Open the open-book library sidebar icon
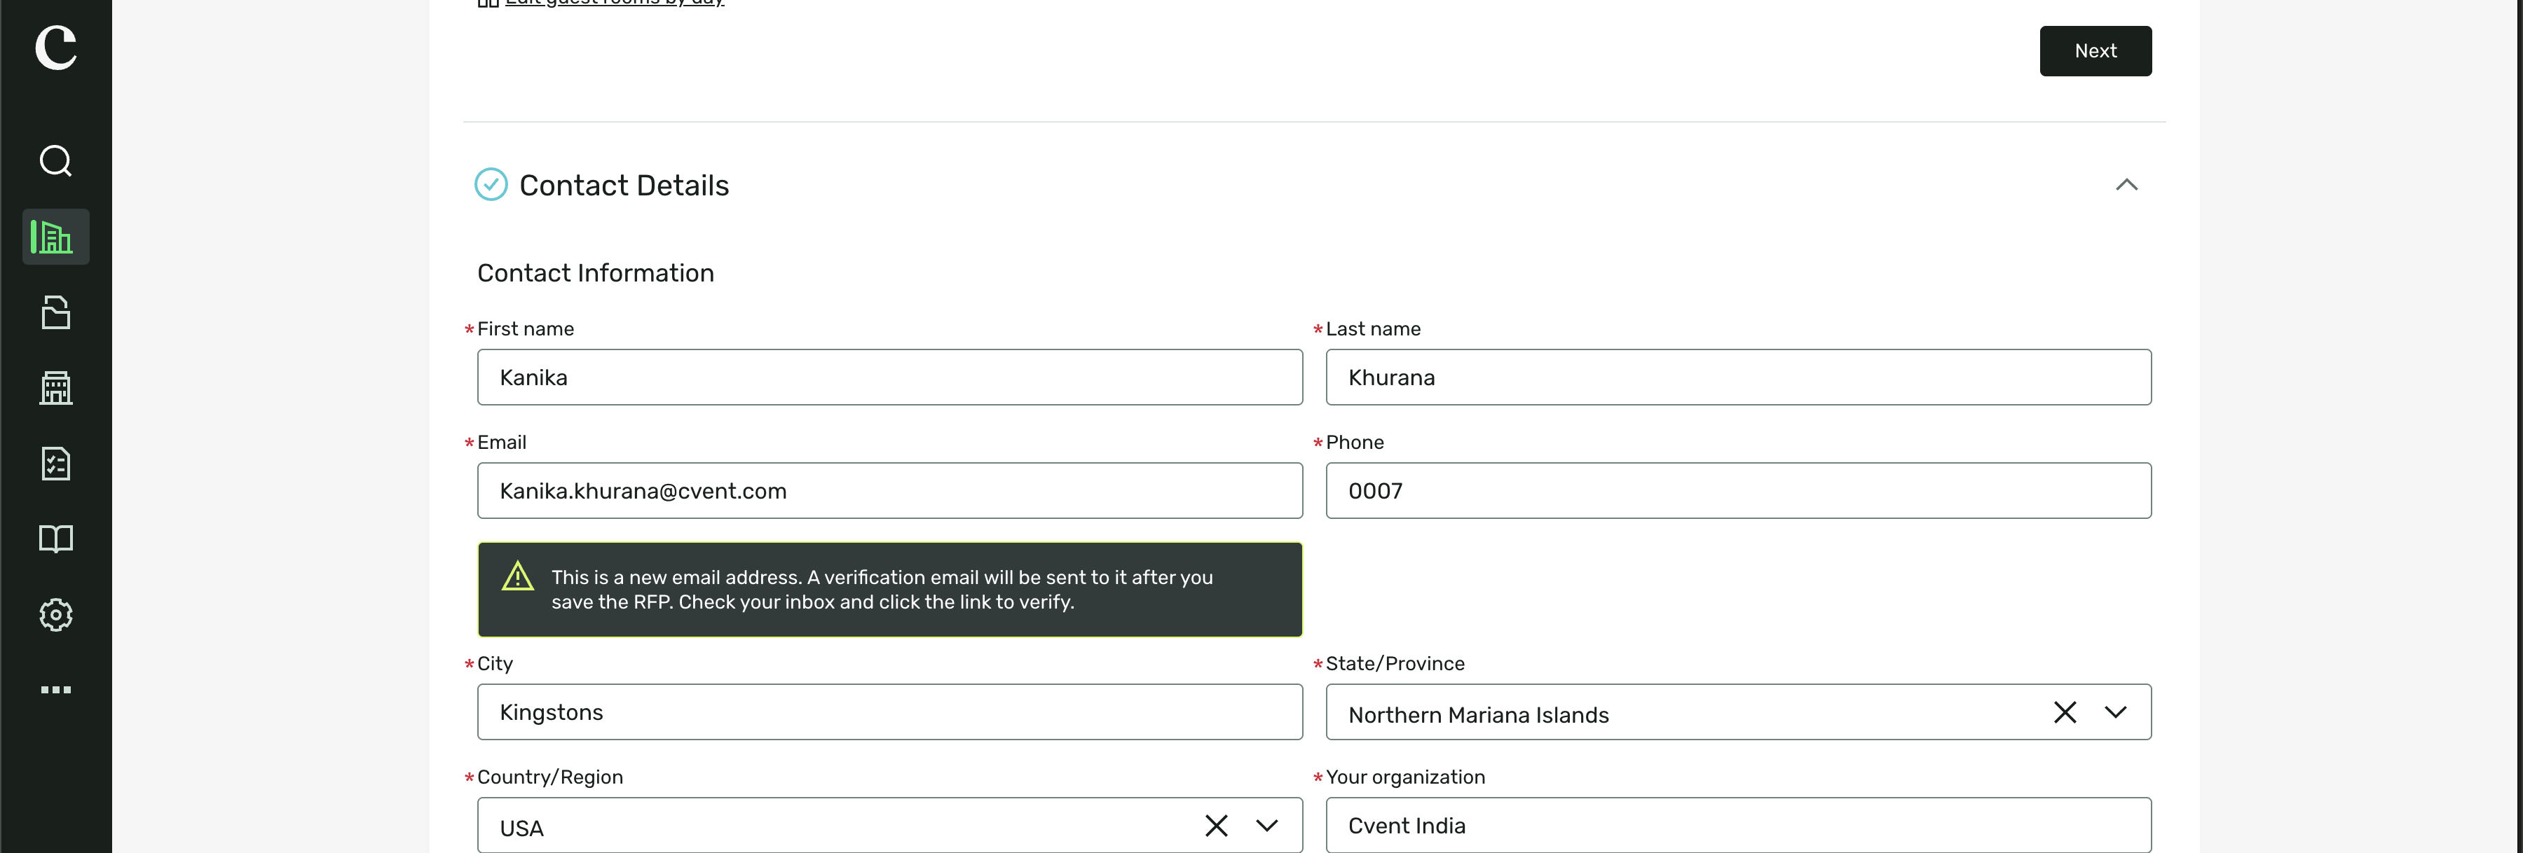2523x853 pixels. (x=56, y=539)
